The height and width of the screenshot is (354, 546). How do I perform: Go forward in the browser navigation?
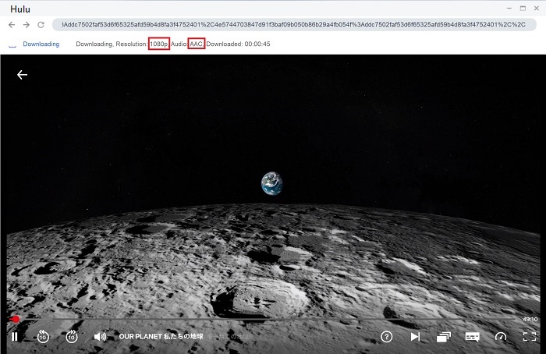tap(26, 25)
